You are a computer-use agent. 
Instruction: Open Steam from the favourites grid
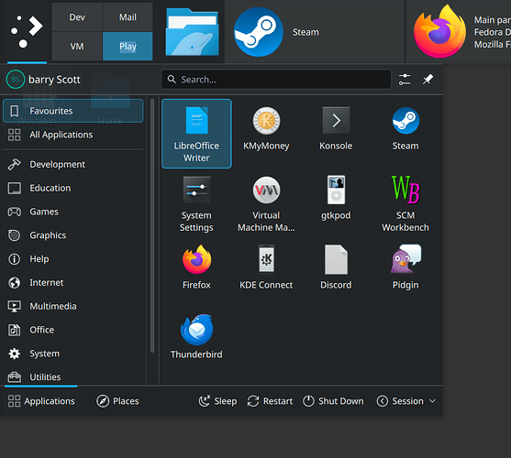(x=405, y=129)
